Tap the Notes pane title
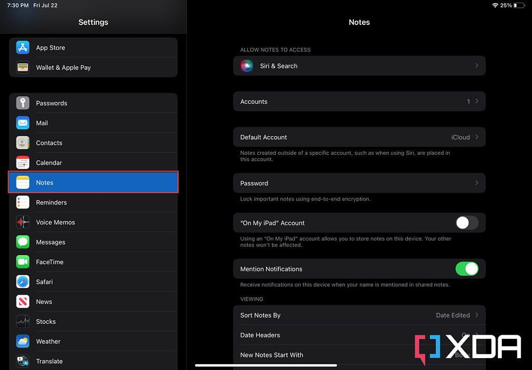The image size is (532, 370). click(x=360, y=22)
